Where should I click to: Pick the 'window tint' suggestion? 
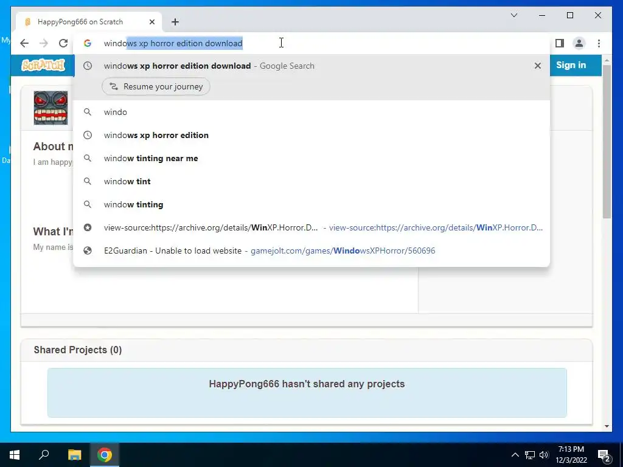[x=312, y=181]
